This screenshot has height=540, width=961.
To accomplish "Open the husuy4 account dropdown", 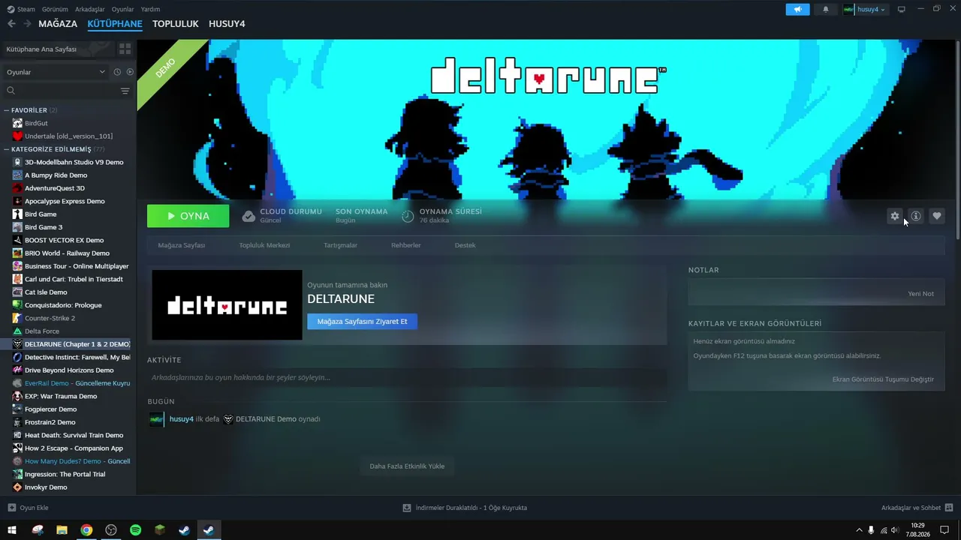I will 865,9.
